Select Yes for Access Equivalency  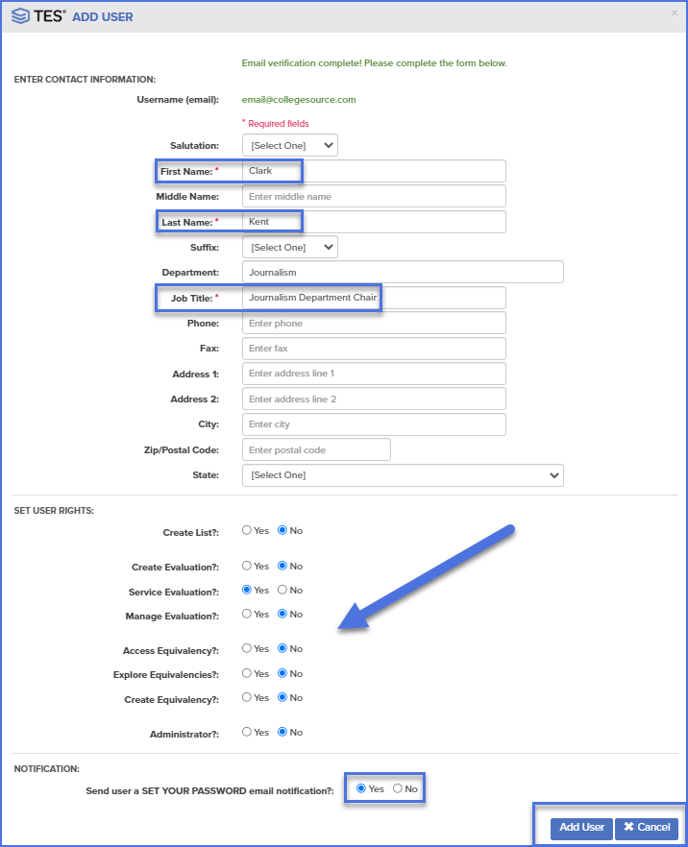pyautogui.click(x=247, y=648)
